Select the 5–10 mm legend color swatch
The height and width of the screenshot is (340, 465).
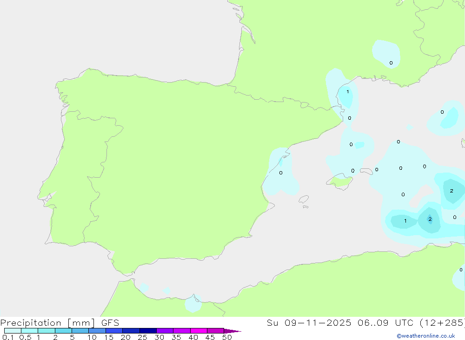tap(80, 331)
